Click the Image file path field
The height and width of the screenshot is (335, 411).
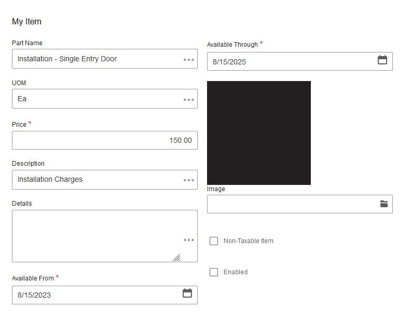point(291,204)
